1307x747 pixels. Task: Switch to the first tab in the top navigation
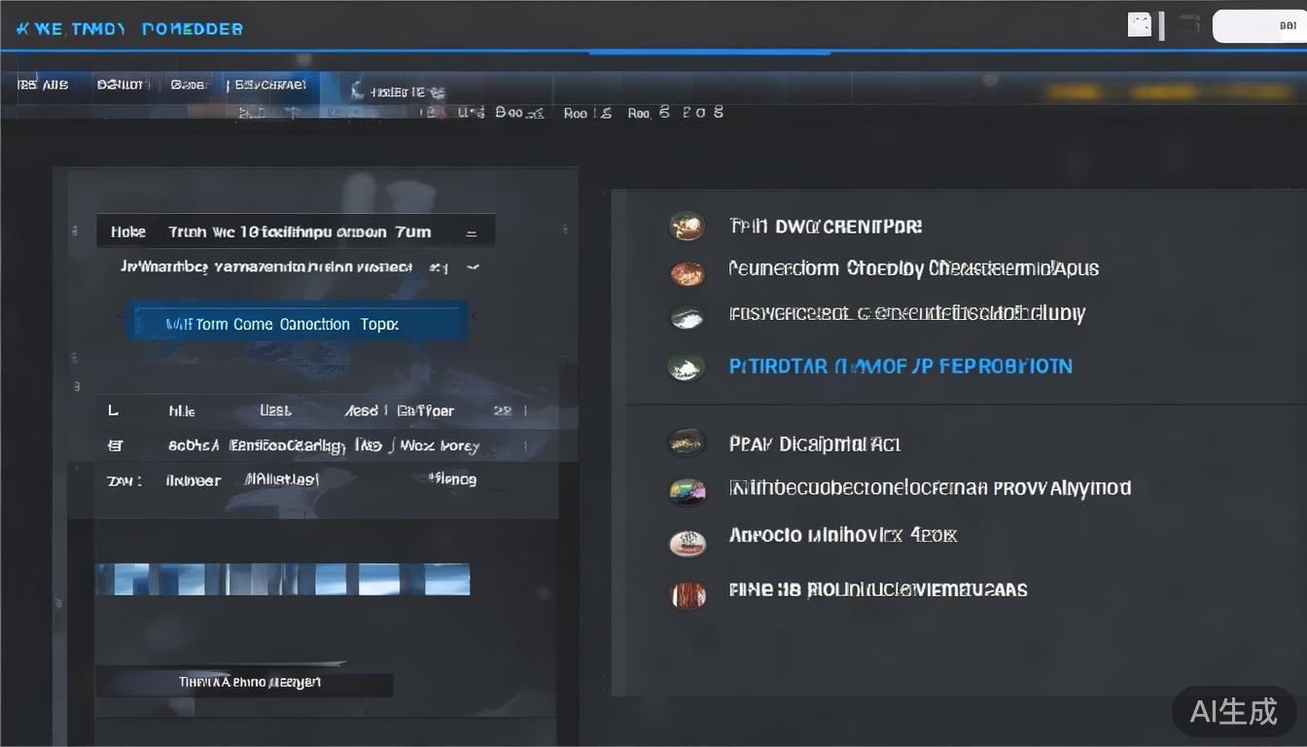[43, 86]
